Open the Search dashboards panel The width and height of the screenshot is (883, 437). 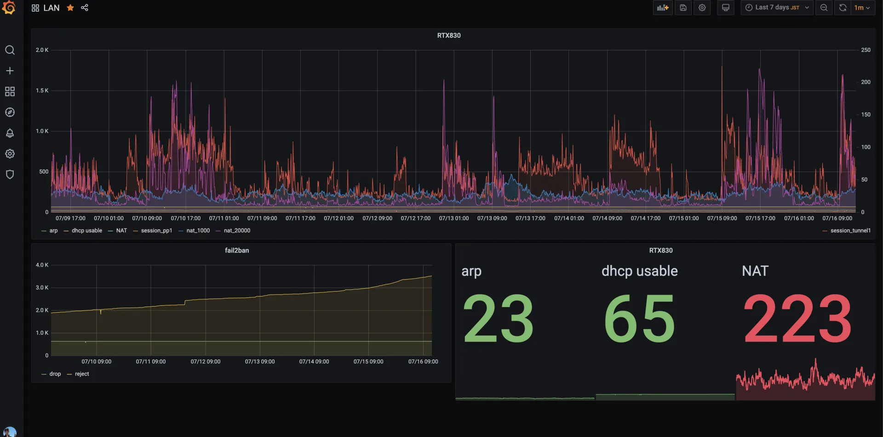click(10, 50)
